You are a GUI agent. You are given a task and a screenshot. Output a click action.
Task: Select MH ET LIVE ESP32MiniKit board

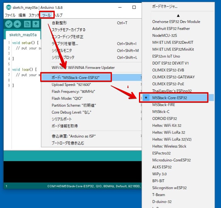point(178,49)
